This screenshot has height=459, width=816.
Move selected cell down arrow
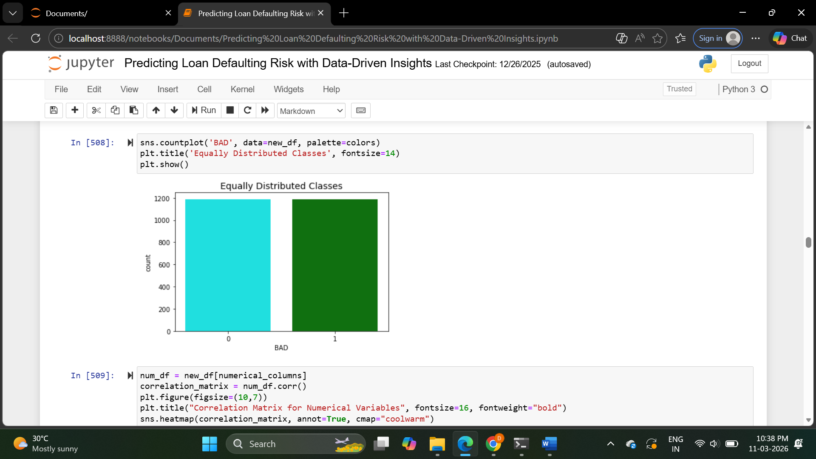174,110
